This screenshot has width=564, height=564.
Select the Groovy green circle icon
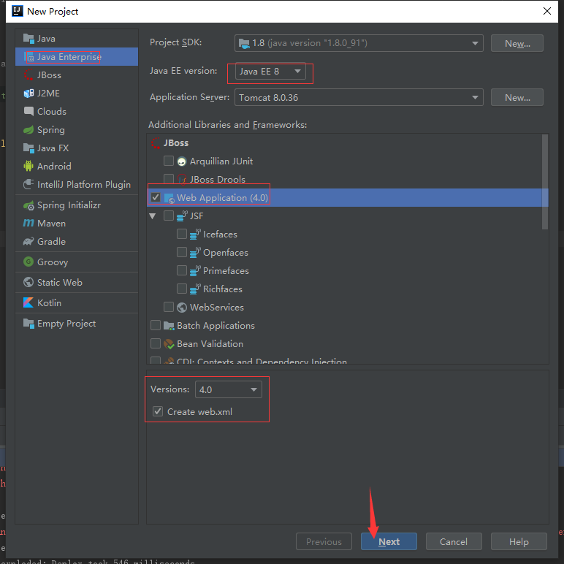click(x=28, y=262)
